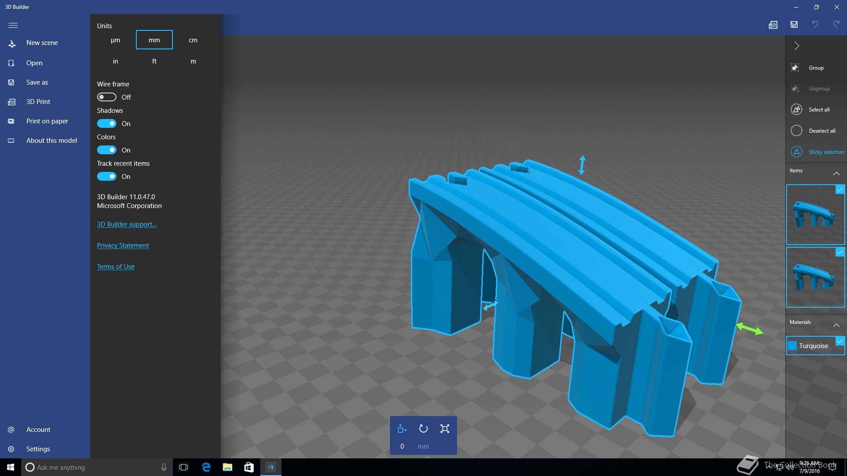Collapse the right panel with the arrow
This screenshot has height=476, width=847.
point(797,46)
